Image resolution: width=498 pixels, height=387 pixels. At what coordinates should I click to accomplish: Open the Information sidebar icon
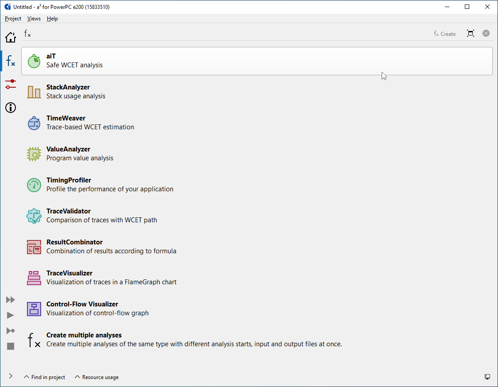click(11, 108)
